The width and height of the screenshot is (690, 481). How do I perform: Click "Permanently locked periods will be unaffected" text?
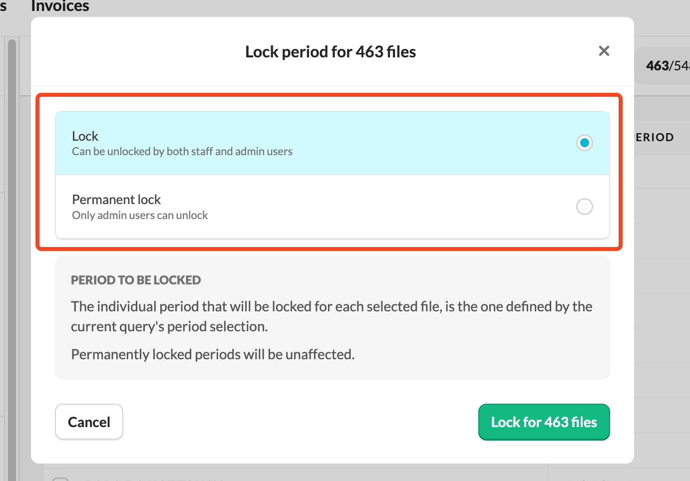tap(213, 354)
